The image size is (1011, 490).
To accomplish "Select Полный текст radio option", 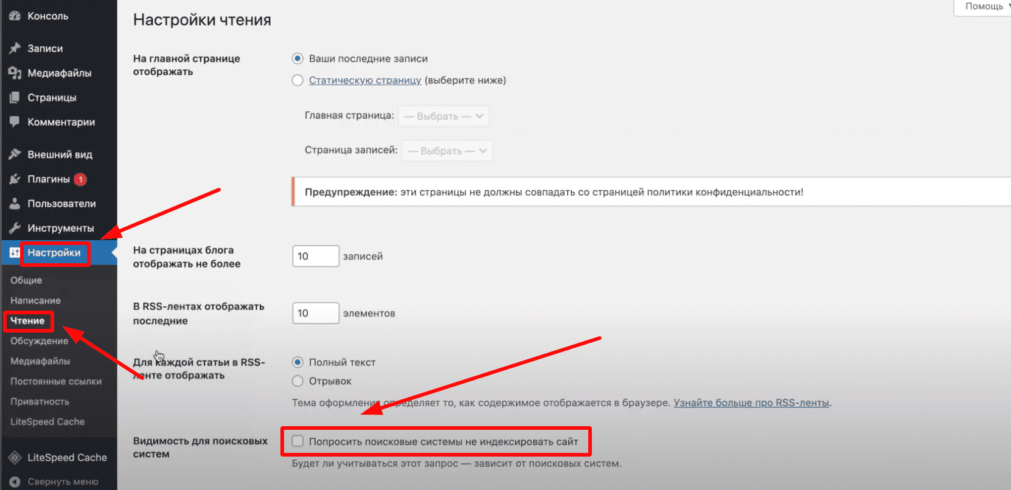I will click(297, 362).
